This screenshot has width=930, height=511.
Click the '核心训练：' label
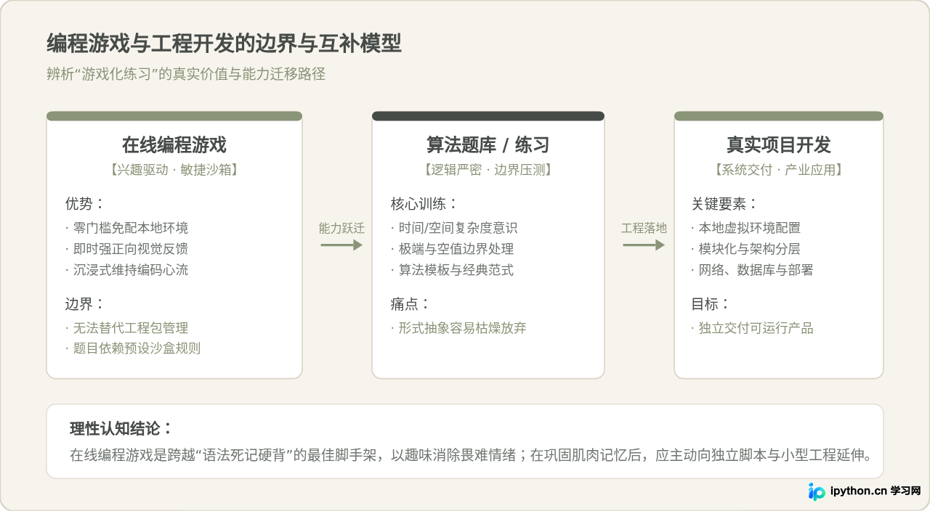pos(425,203)
